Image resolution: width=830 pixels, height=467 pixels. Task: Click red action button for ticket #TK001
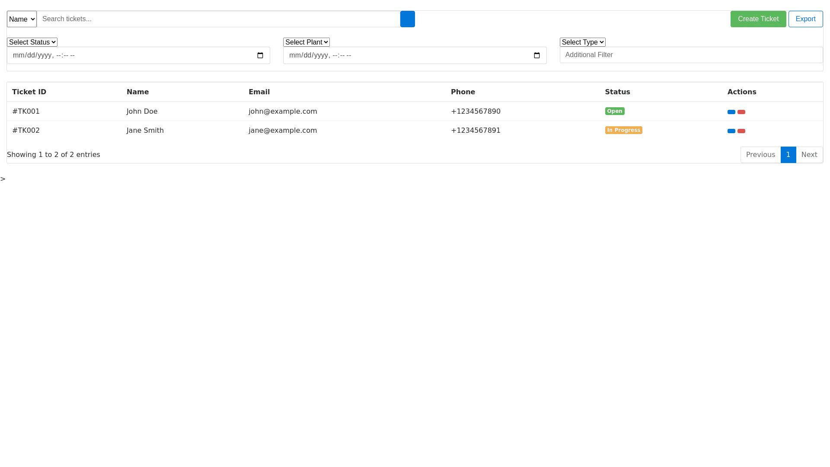pyautogui.click(x=741, y=112)
